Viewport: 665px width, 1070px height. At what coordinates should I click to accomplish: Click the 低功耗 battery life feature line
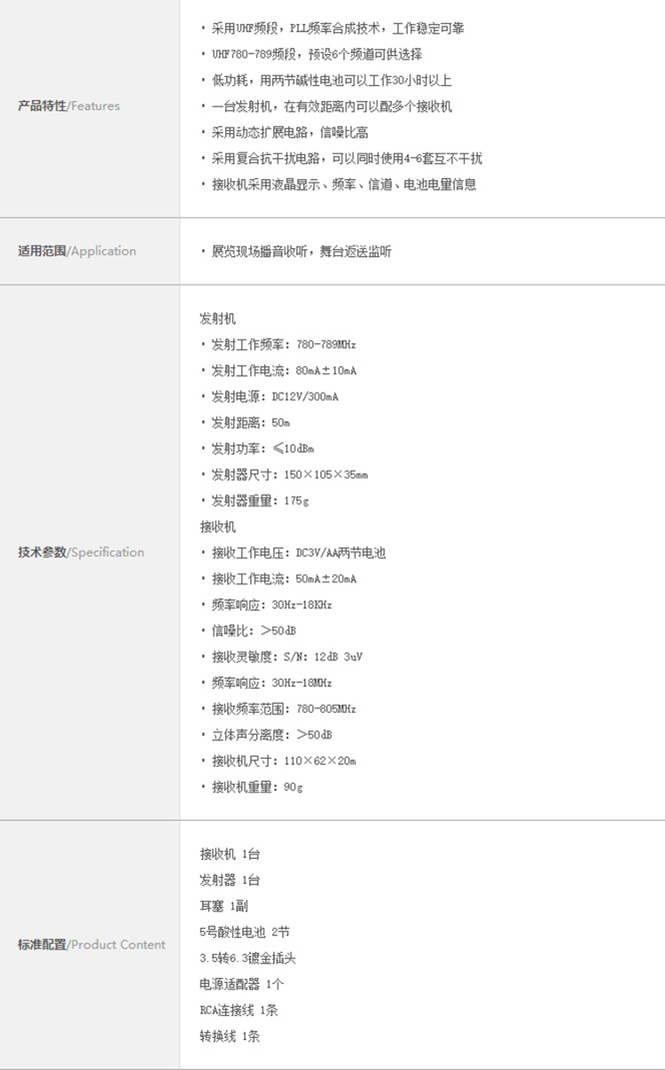tap(331, 81)
